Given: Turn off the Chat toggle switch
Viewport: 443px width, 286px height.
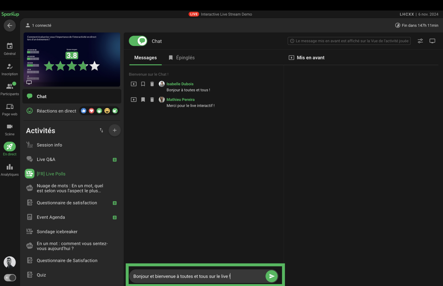Looking at the screenshot, I should (x=138, y=41).
